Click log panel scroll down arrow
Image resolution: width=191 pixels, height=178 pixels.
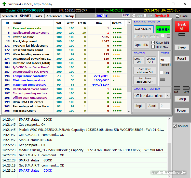click(x=169, y=175)
